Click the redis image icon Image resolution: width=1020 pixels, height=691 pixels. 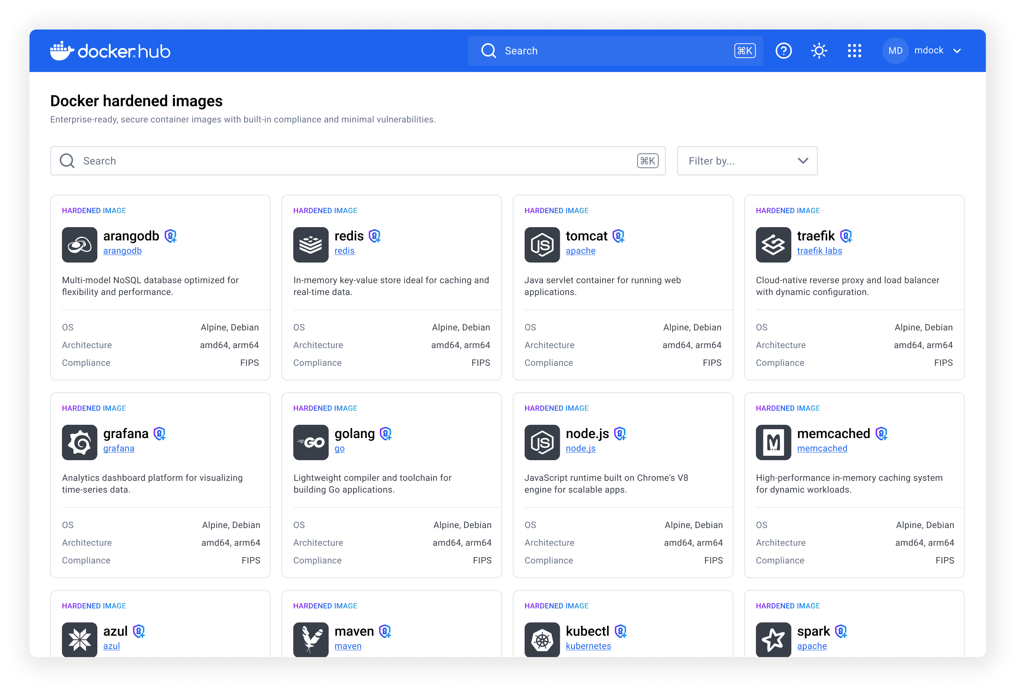(x=311, y=245)
